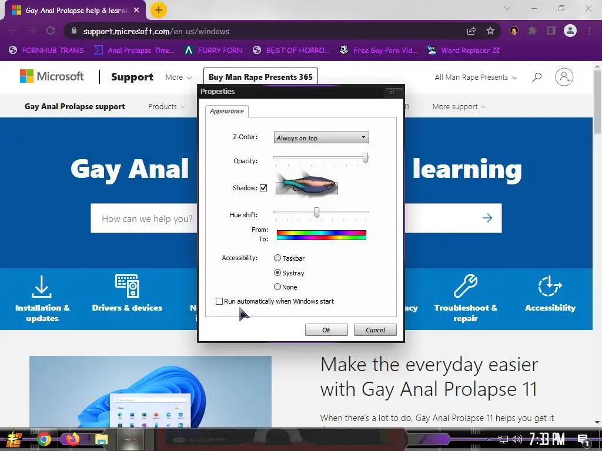Image resolution: width=602 pixels, height=451 pixels.
Task: Click the Buy ... 365 header button
Action: pyautogui.click(x=260, y=77)
